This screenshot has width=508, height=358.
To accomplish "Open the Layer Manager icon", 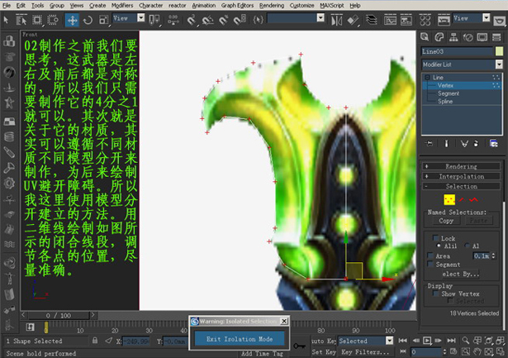I will click(x=371, y=20).
